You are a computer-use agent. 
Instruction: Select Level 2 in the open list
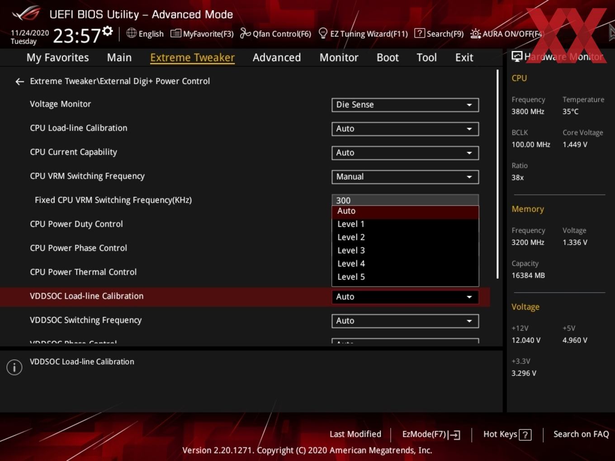(405, 237)
